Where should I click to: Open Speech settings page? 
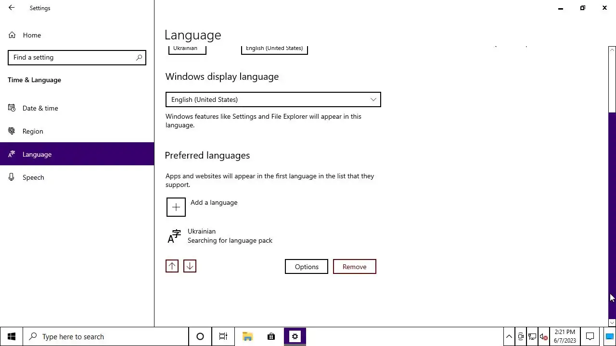pyautogui.click(x=77, y=177)
